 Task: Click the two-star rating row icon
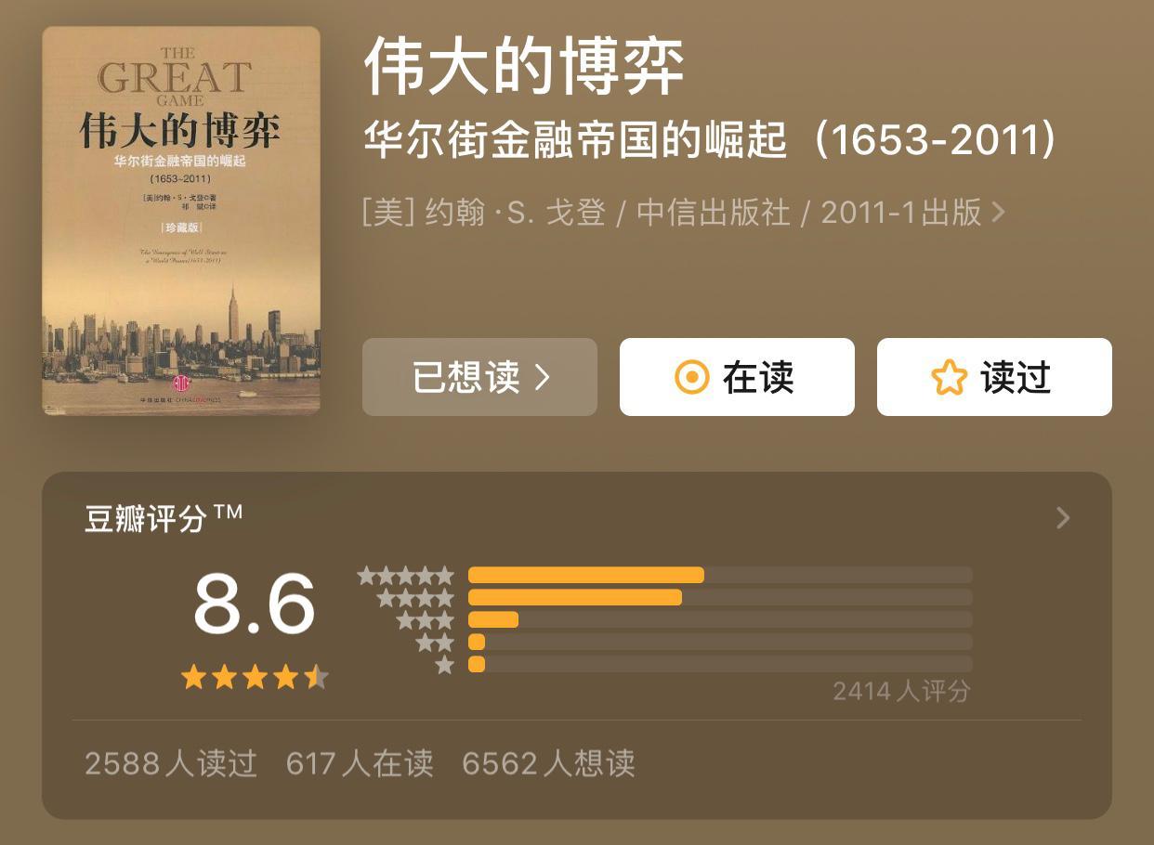tap(435, 643)
